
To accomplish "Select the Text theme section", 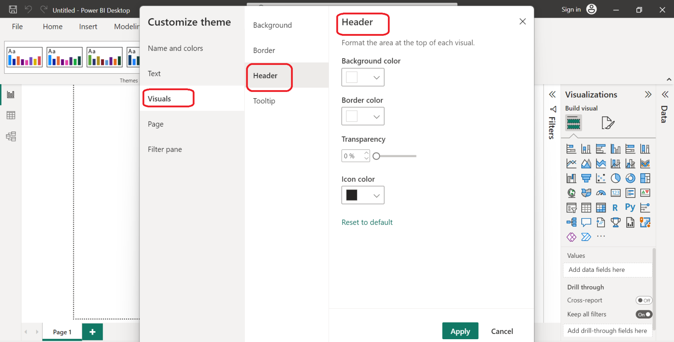I will tap(192, 73).
